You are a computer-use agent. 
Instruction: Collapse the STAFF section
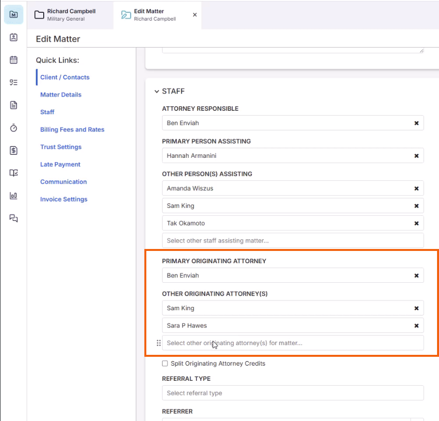tap(157, 92)
